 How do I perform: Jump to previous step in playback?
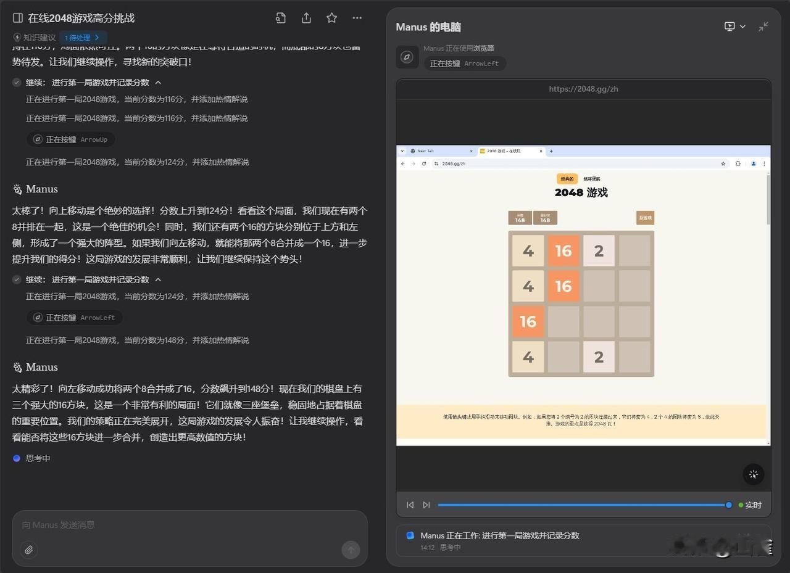pos(410,505)
